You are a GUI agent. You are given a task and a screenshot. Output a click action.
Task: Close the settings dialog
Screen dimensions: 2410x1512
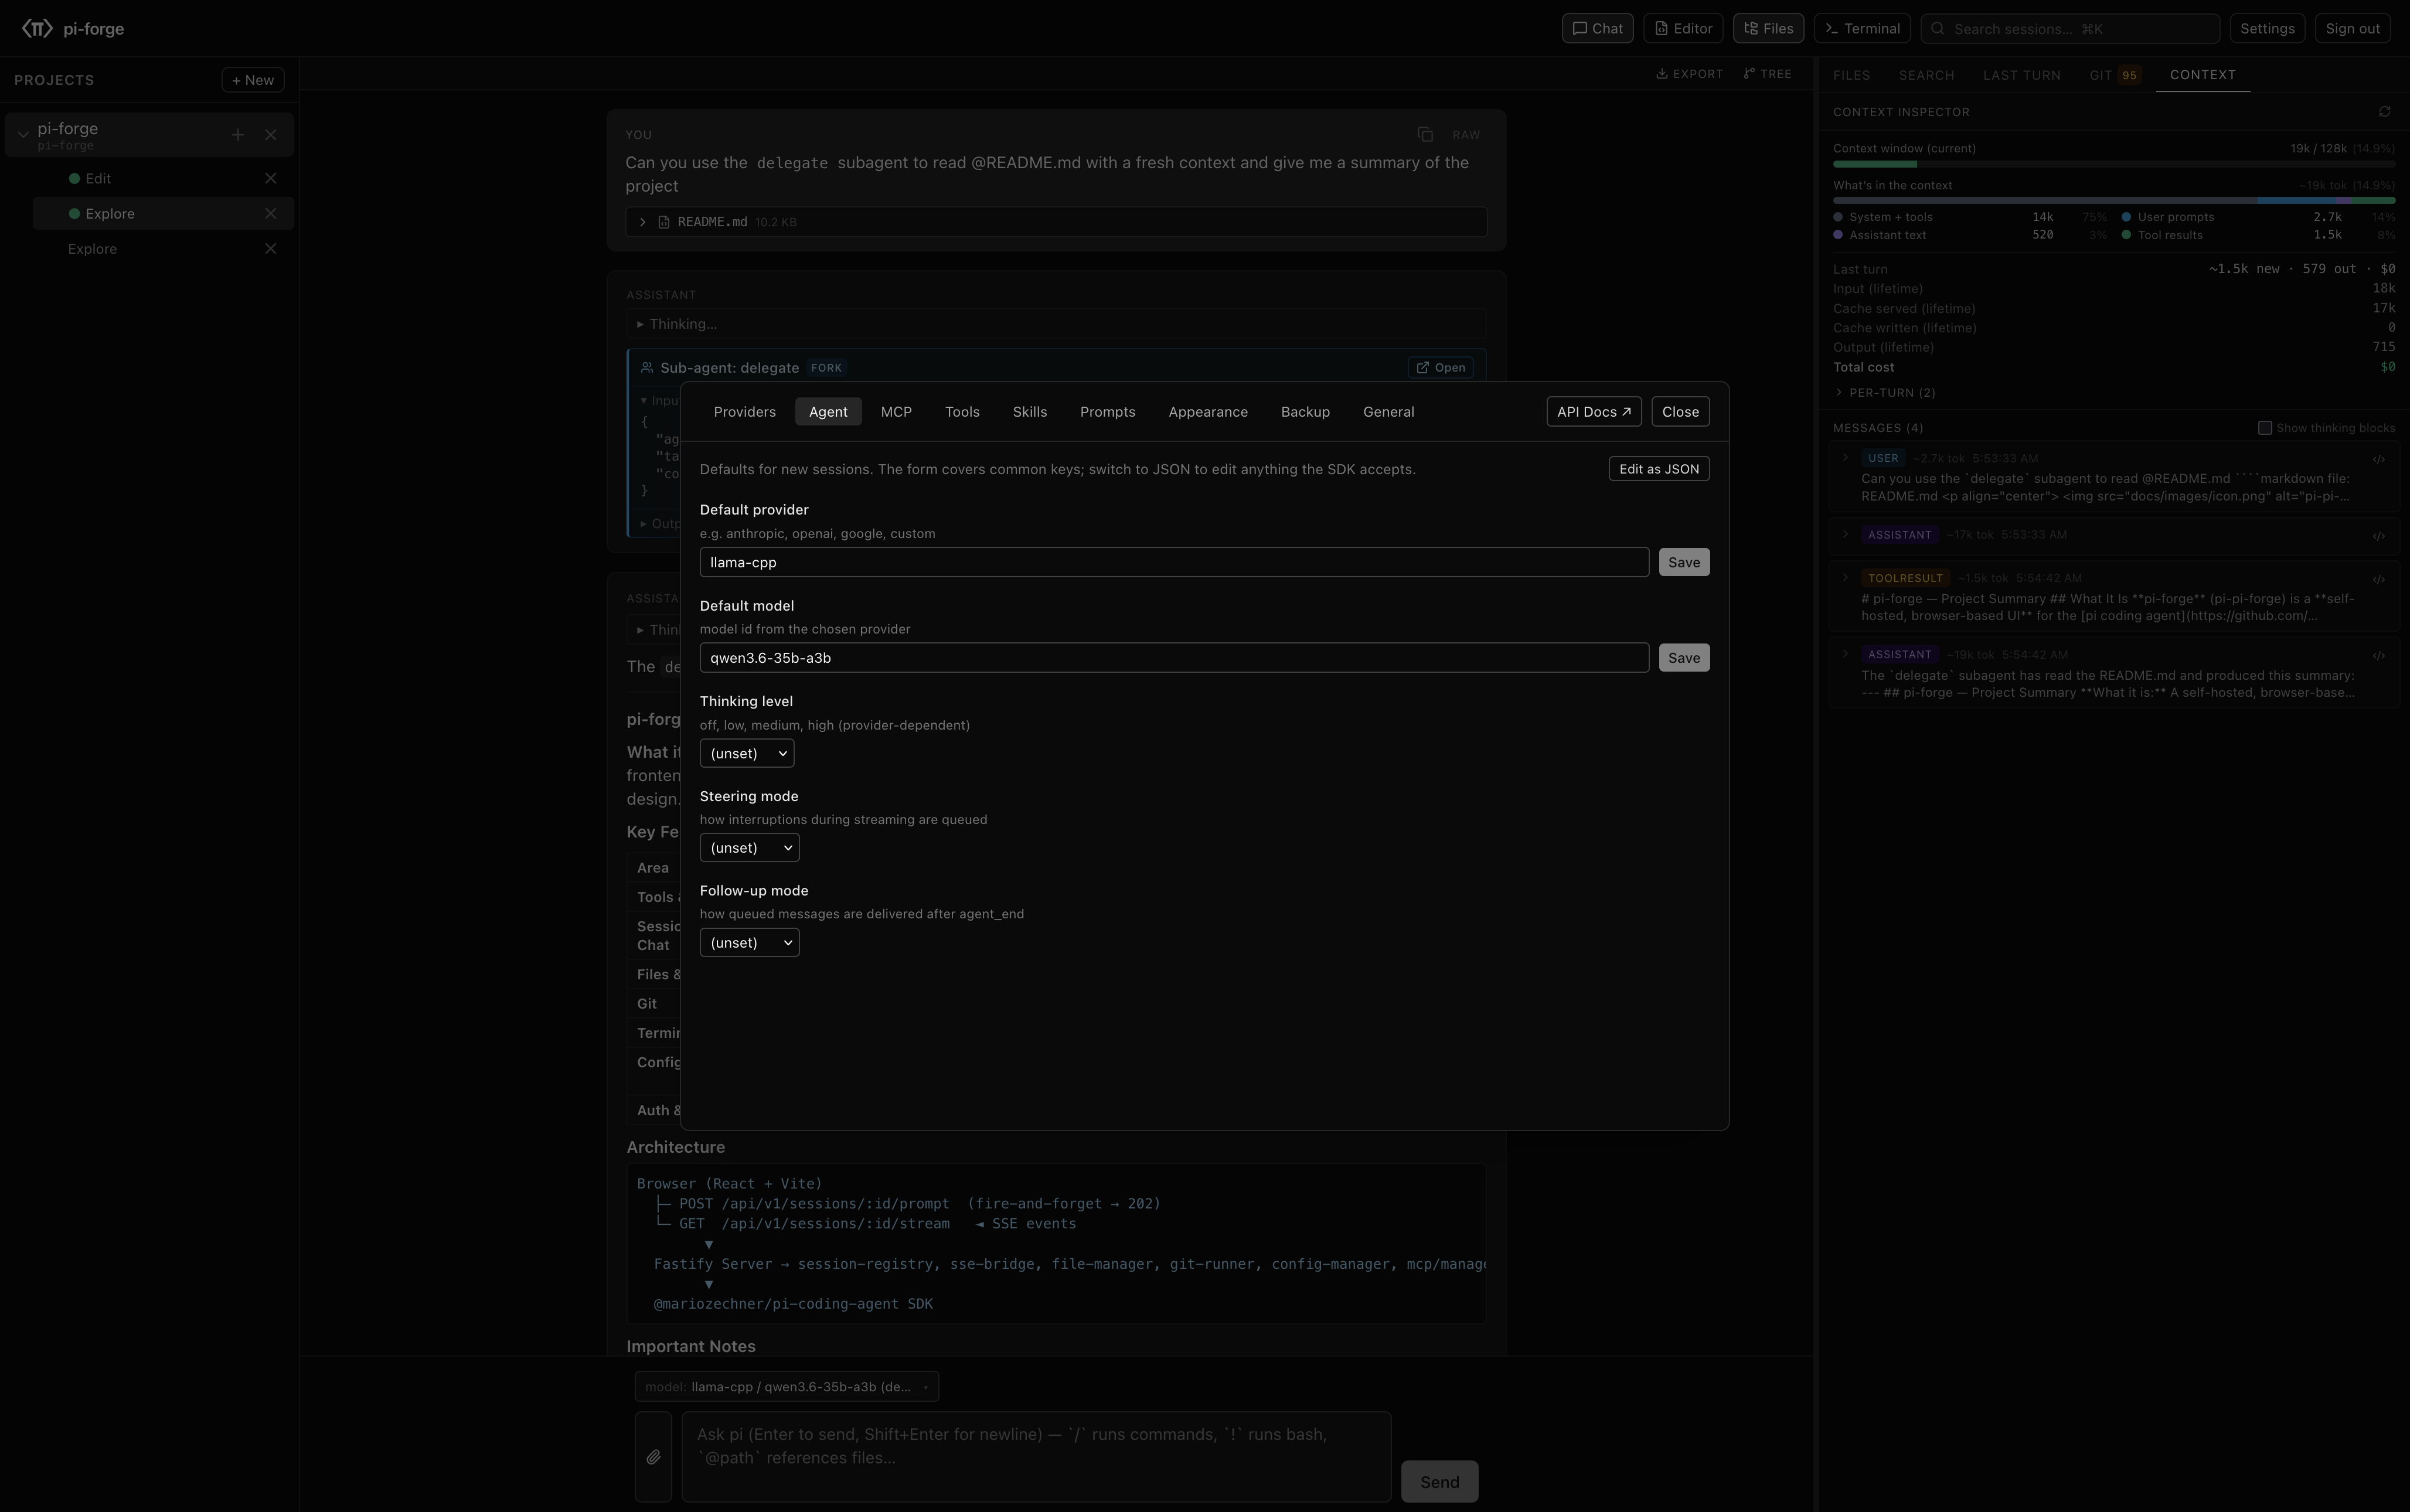1680,412
